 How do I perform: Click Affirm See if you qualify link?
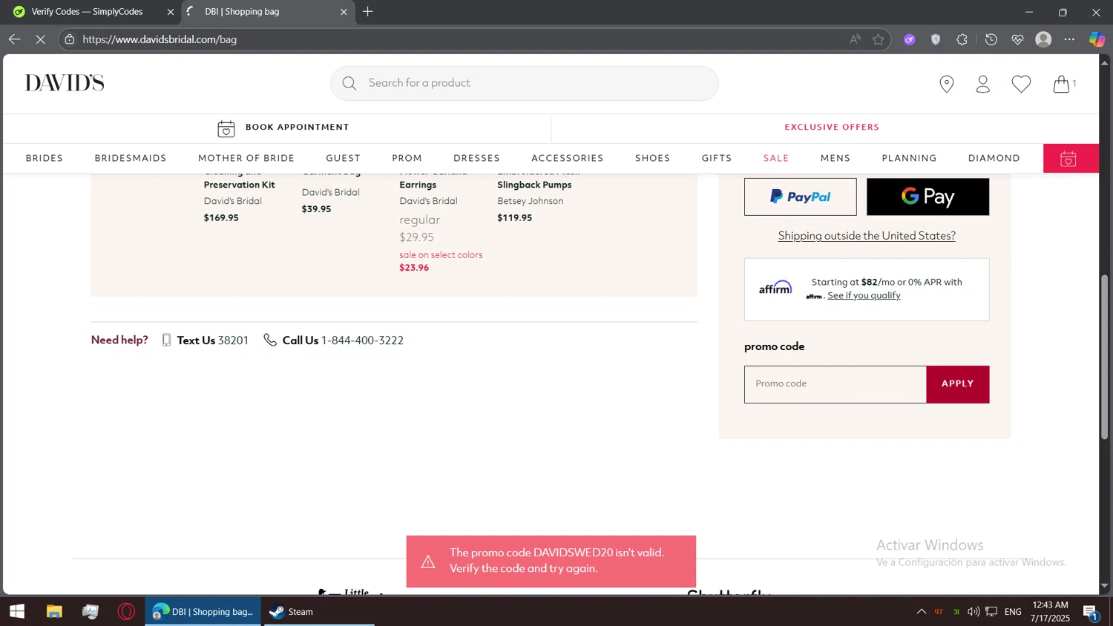pos(864,295)
